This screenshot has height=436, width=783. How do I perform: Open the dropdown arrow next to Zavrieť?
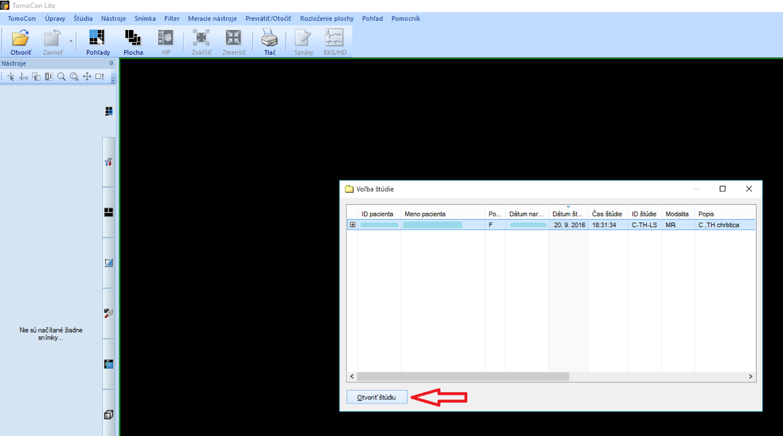coord(71,42)
